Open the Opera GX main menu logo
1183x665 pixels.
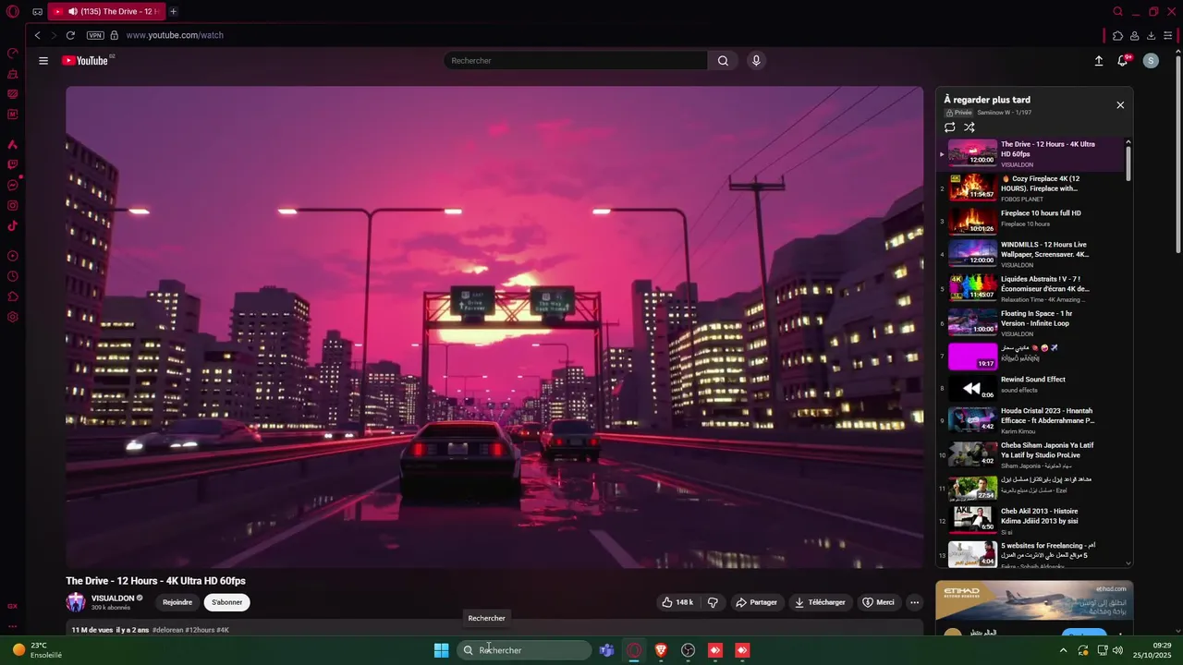pyautogui.click(x=12, y=11)
